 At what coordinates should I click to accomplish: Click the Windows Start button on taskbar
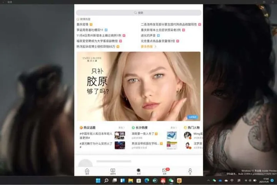tap(98, 180)
